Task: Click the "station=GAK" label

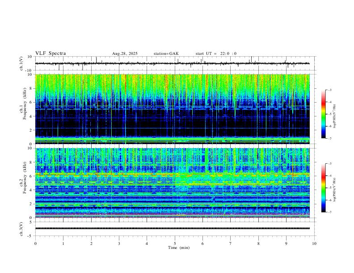Action: (166, 54)
